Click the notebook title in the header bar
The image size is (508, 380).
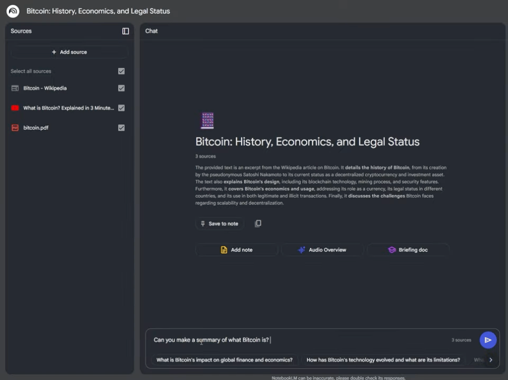point(98,11)
